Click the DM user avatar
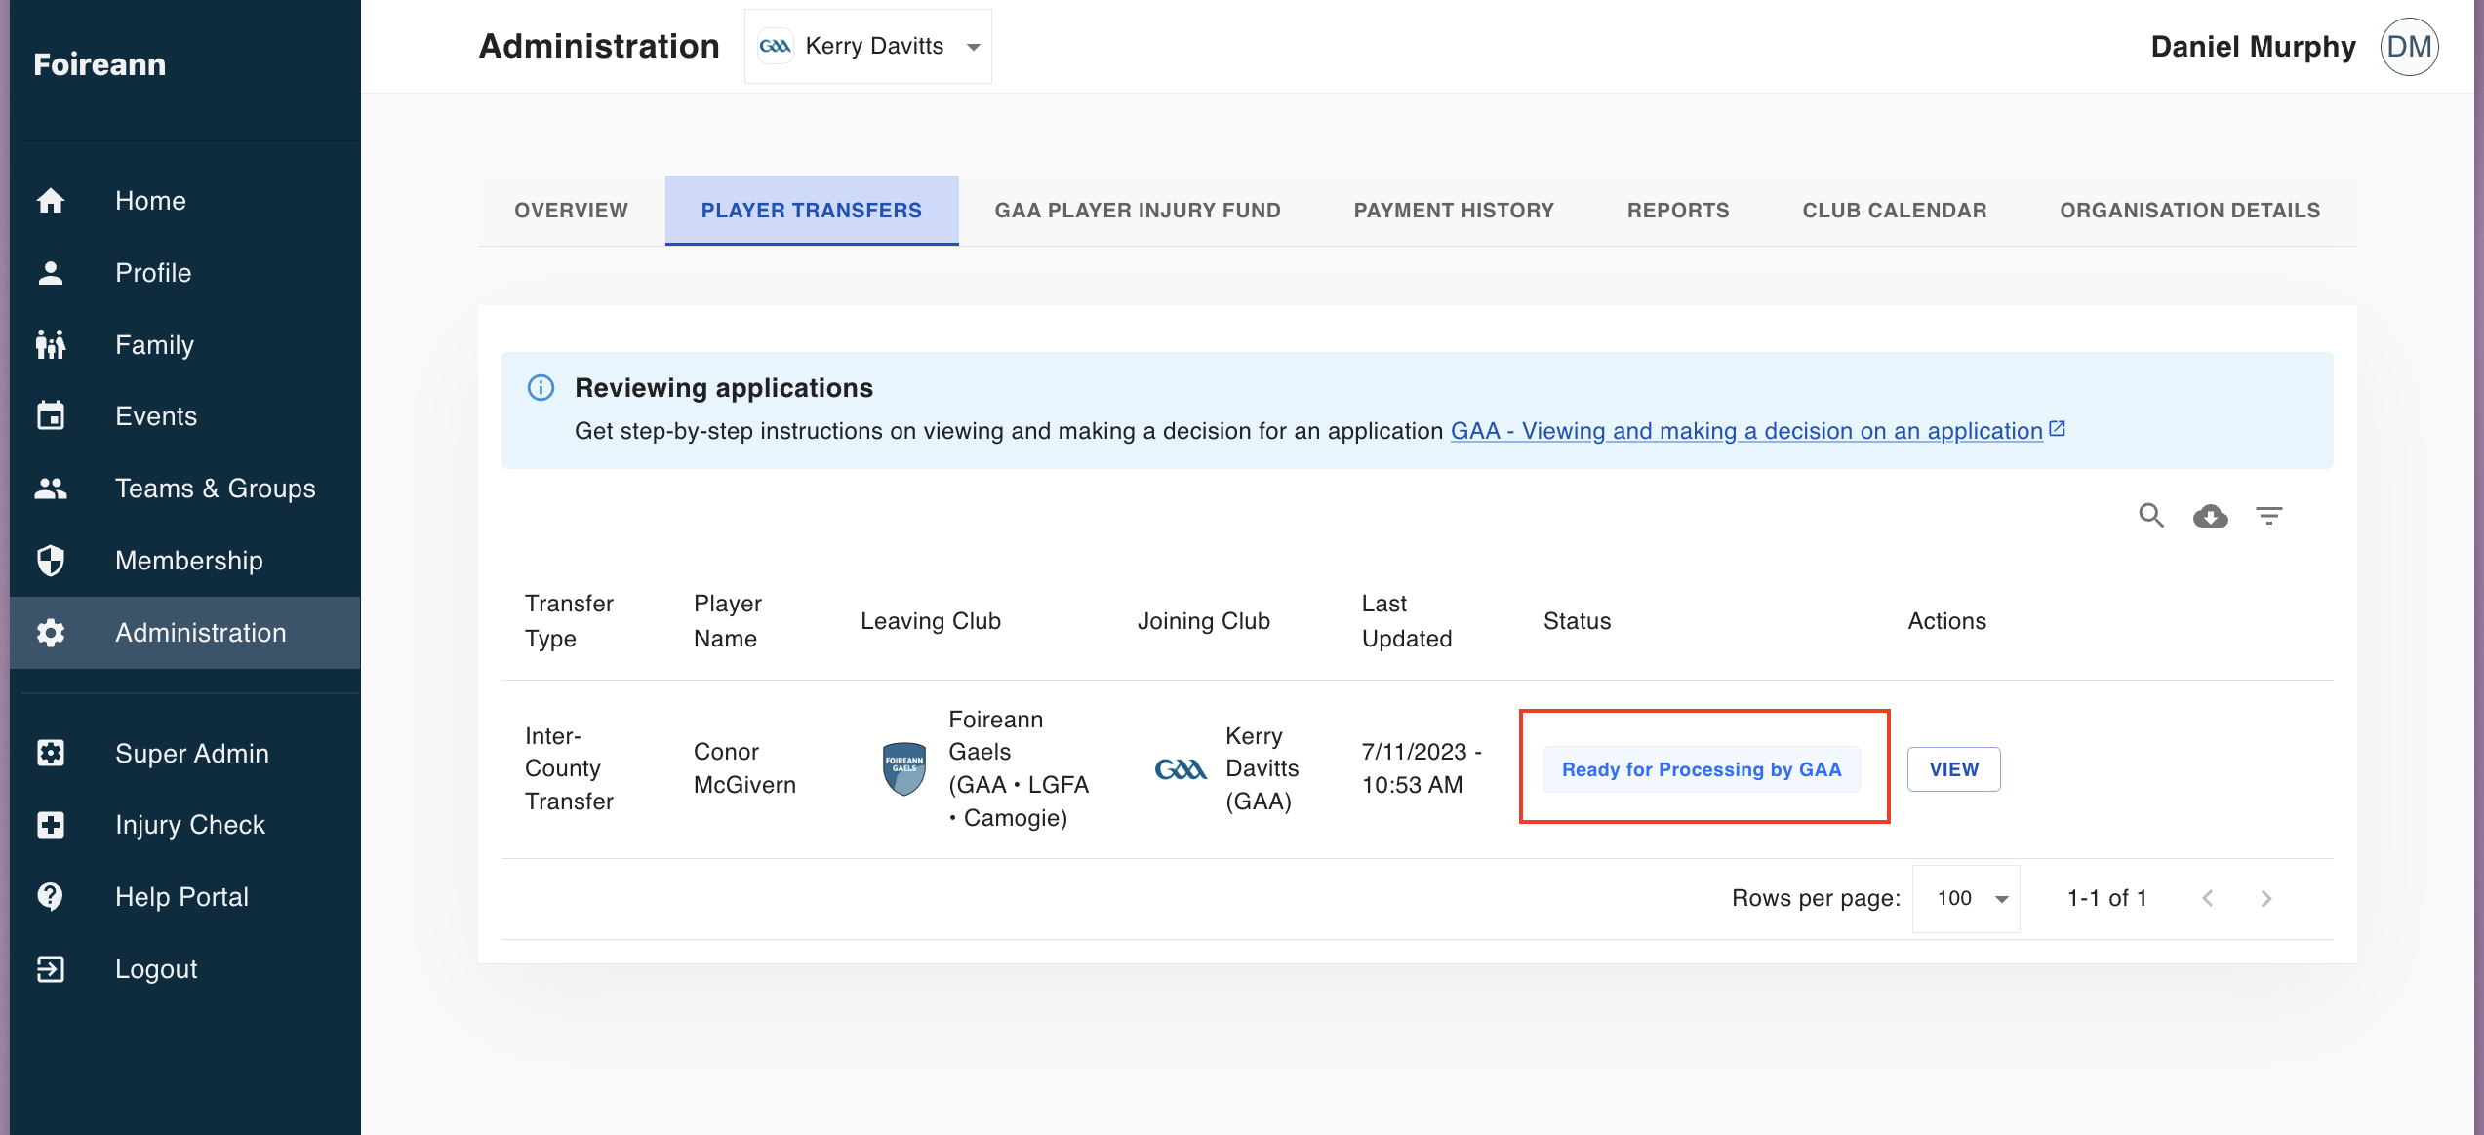This screenshot has width=2484, height=1135. [2409, 47]
